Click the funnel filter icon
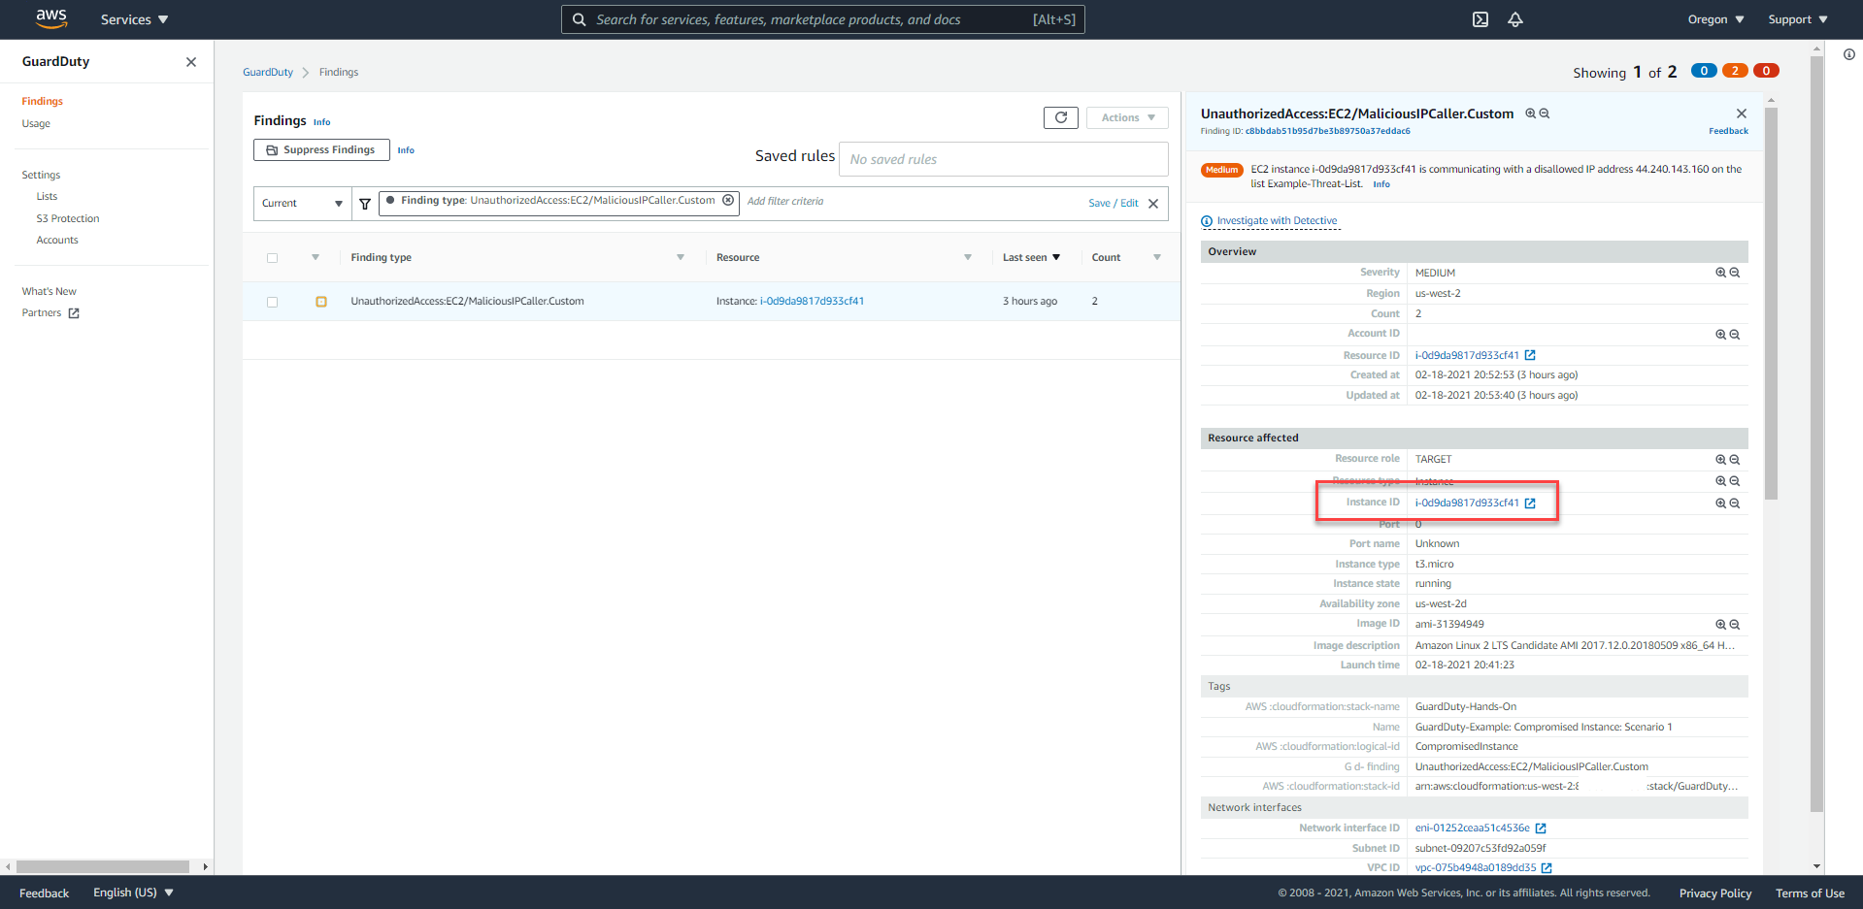The image size is (1863, 909). click(x=365, y=204)
